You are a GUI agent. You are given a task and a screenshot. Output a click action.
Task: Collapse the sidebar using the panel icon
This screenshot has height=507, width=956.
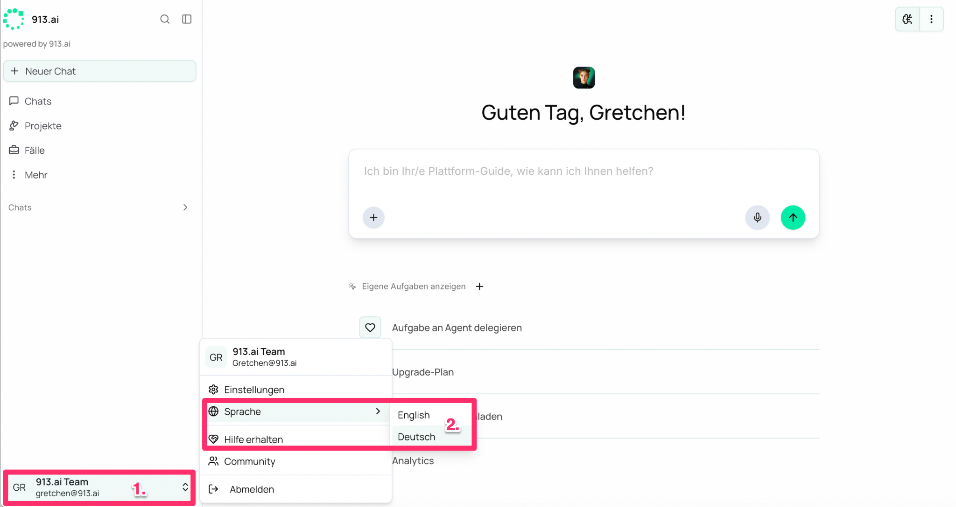pos(187,19)
